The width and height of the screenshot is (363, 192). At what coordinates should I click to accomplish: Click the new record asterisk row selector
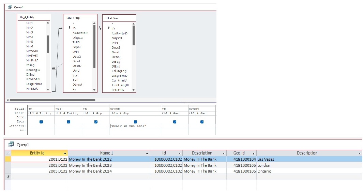(x=9, y=177)
